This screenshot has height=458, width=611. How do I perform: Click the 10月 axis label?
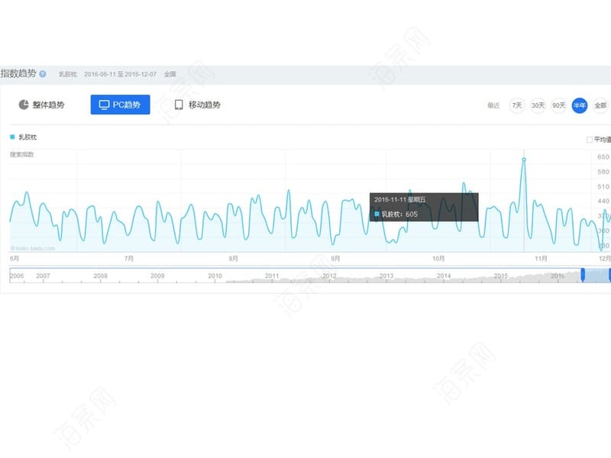[438, 259]
